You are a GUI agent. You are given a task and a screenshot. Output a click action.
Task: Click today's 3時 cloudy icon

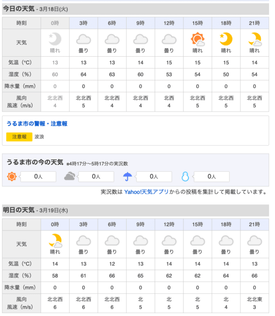coord(84,39)
